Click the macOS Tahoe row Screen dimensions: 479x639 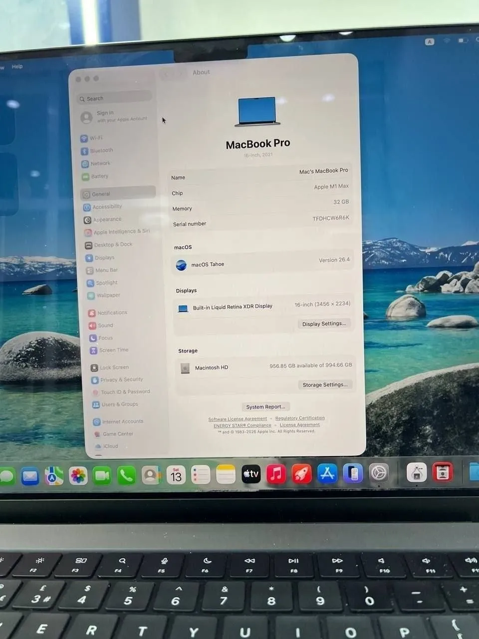[263, 263]
